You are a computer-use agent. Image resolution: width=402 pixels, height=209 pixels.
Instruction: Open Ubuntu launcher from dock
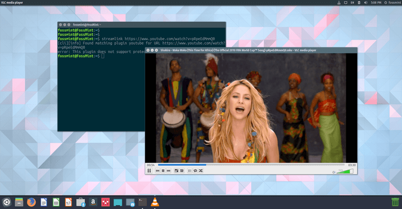pos(6,202)
